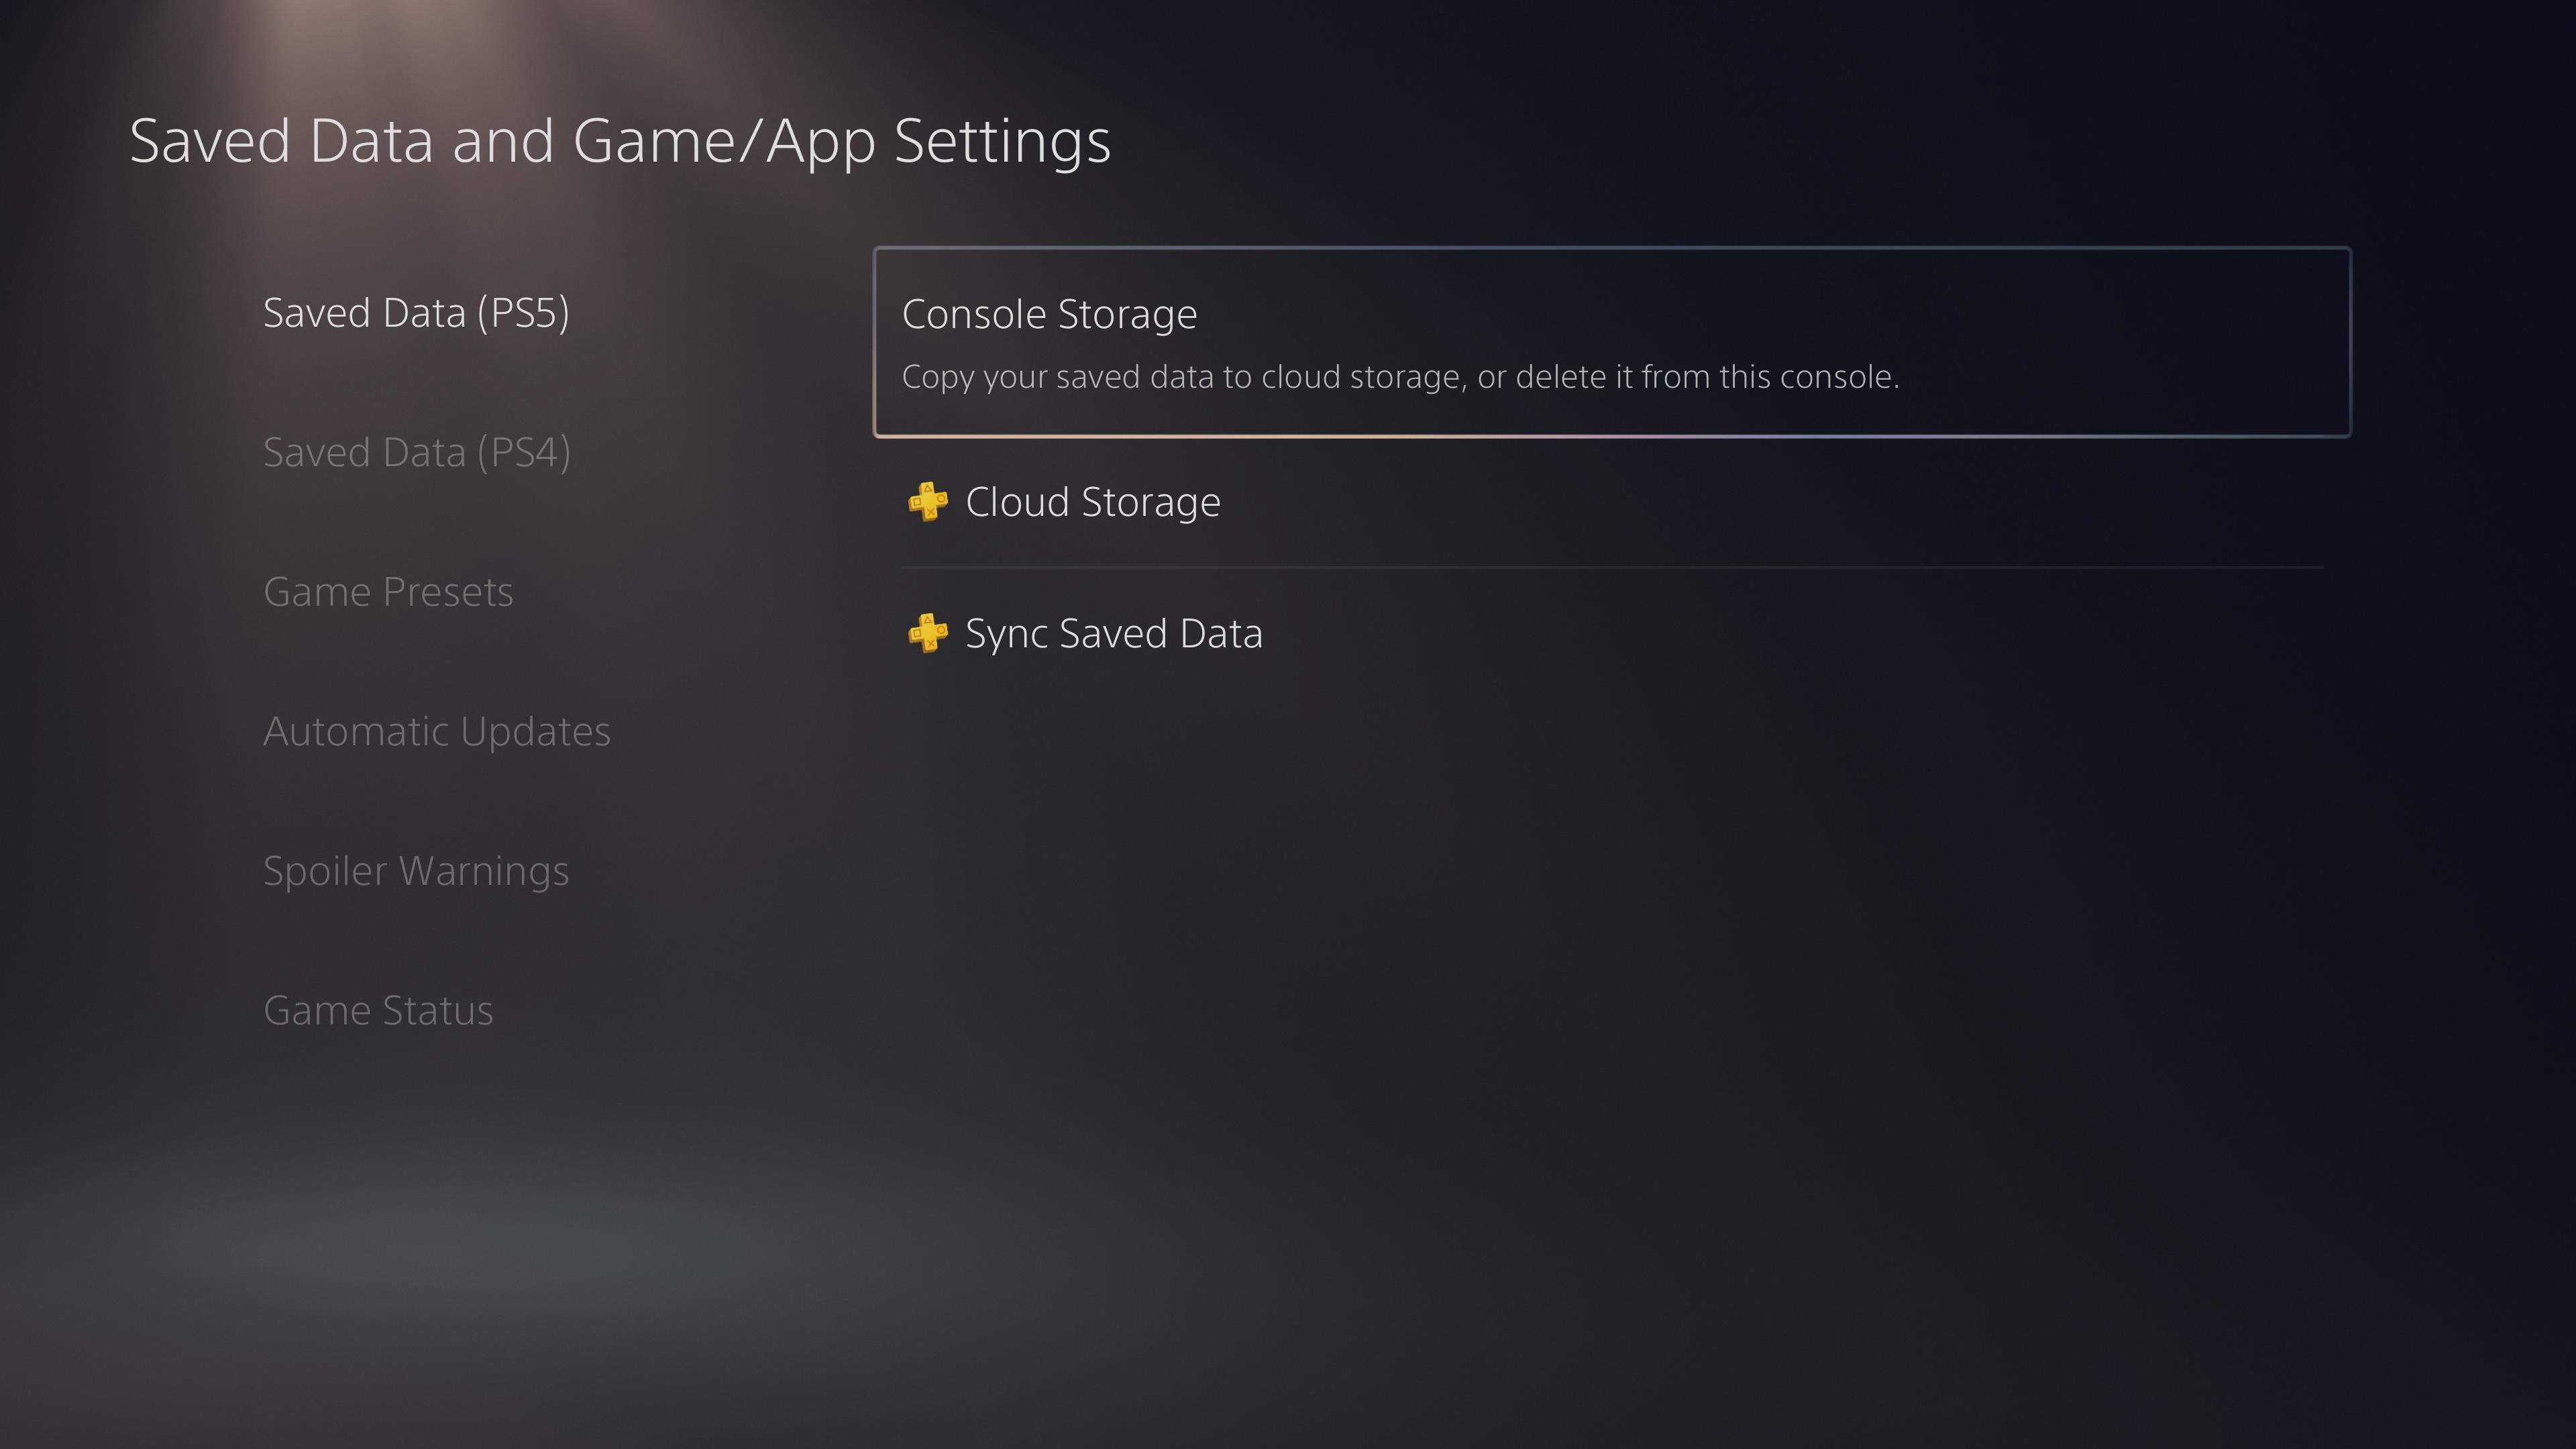The height and width of the screenshot is (1449, 2576).
Task: Open Spoiler Warnings settings
Action: pos(416,871)
